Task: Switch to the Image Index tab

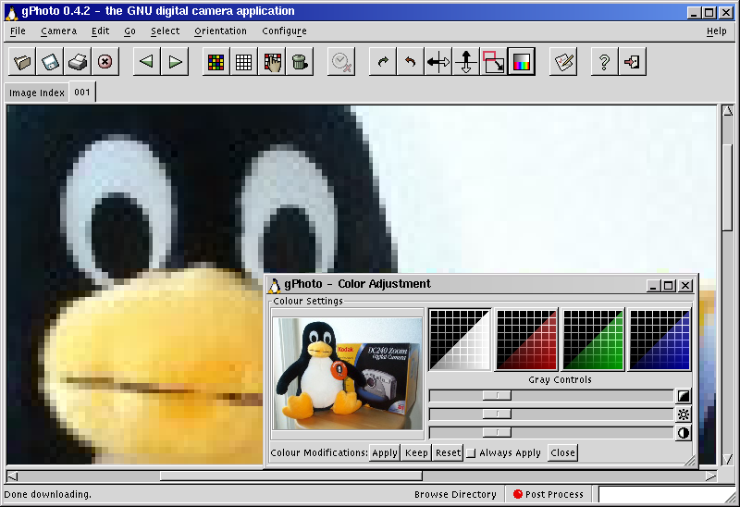Action: click(x=37, y=93)
